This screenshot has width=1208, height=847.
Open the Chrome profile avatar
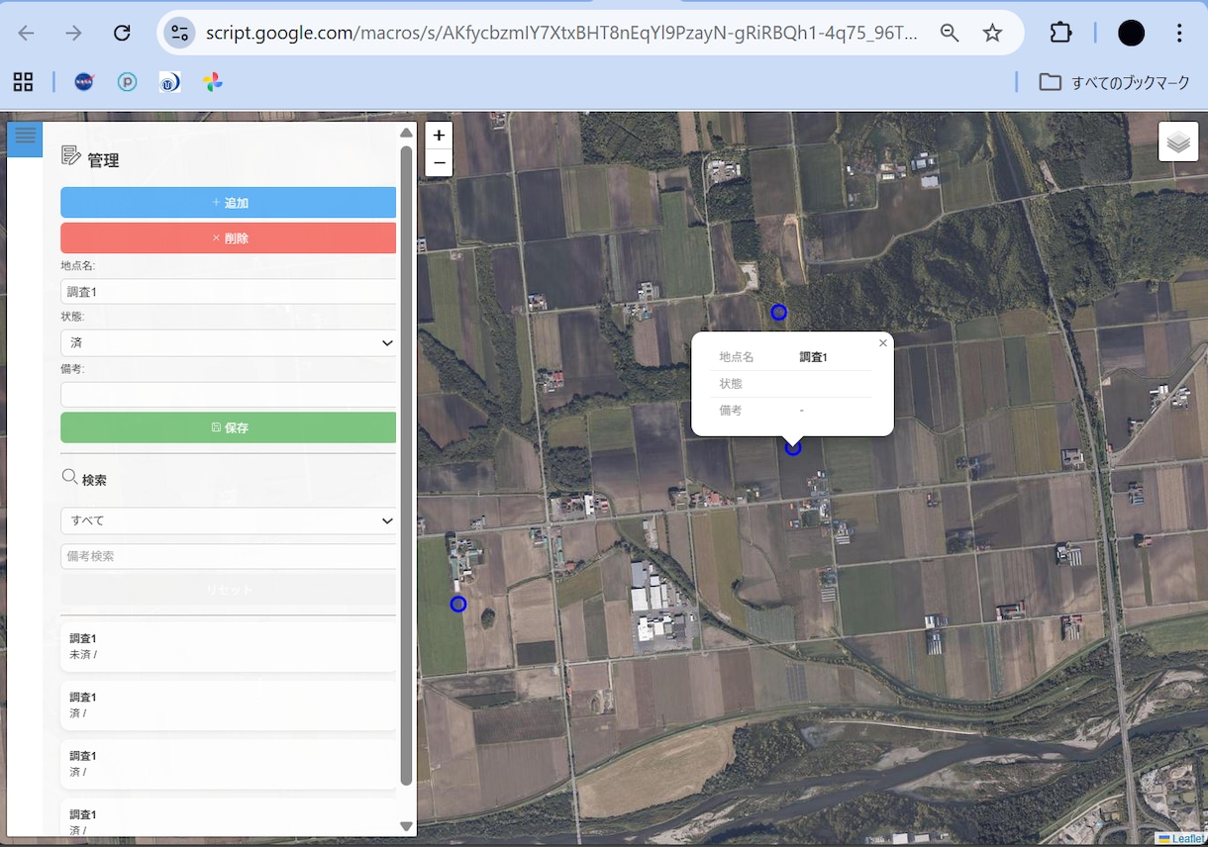(1131, 33)
